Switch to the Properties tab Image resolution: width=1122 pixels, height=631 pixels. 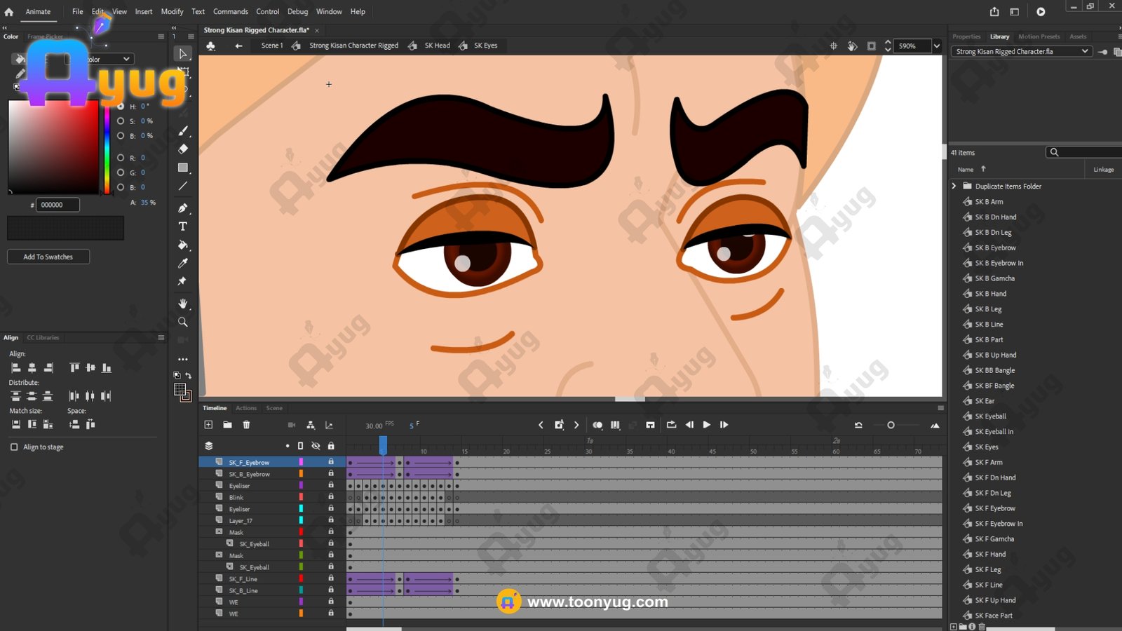(966, 36)
